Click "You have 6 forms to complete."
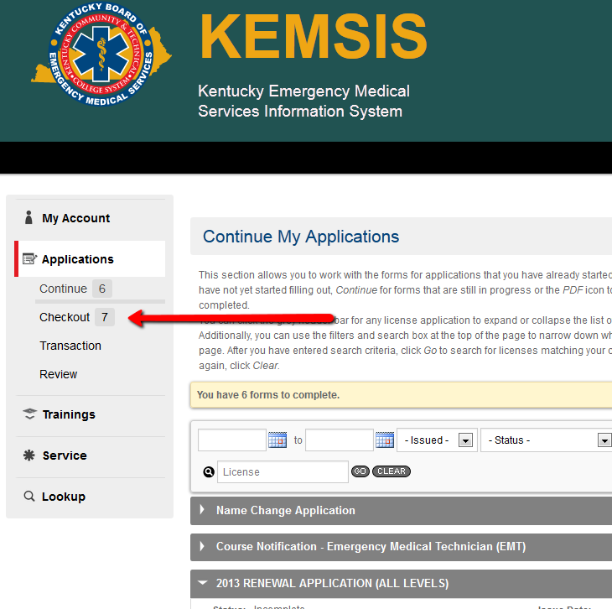Viewport: 612px width, 609px height. click(x=268, y=395)
